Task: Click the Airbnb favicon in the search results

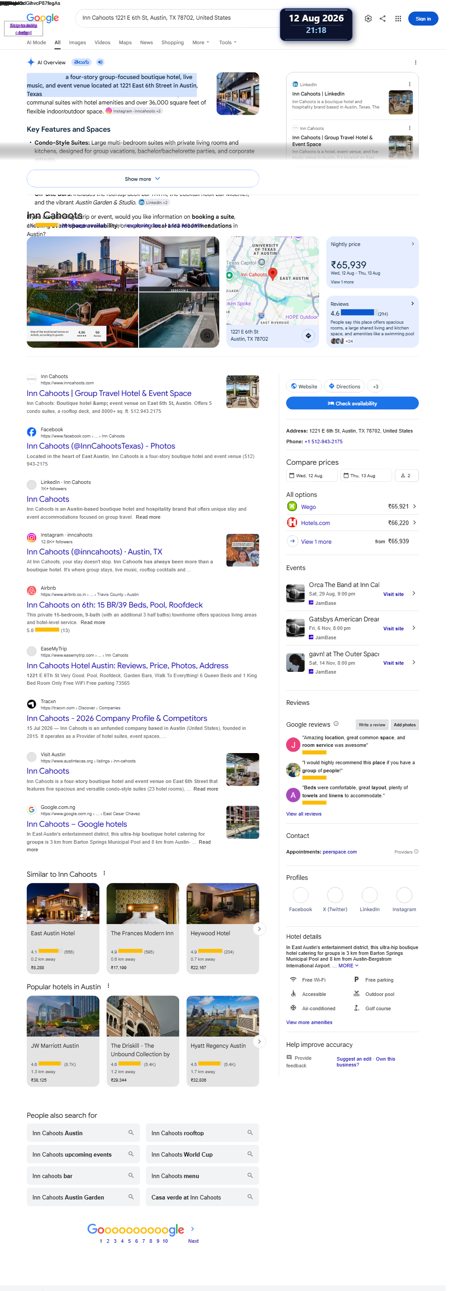Action: [32, 591]
